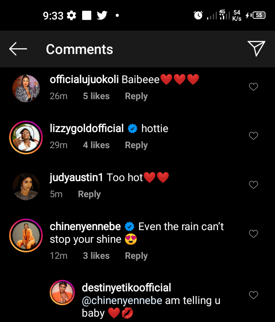
Task: View chinenyennebe's story avatar
Action: point(26,235)
